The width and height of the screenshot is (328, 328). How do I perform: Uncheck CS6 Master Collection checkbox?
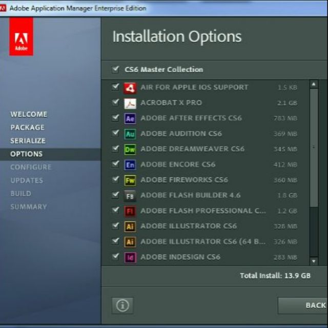coord(115,69)
